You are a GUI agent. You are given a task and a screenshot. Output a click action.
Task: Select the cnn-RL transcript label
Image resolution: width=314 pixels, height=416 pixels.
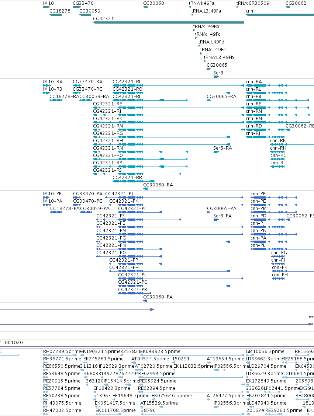coord(253,89)
